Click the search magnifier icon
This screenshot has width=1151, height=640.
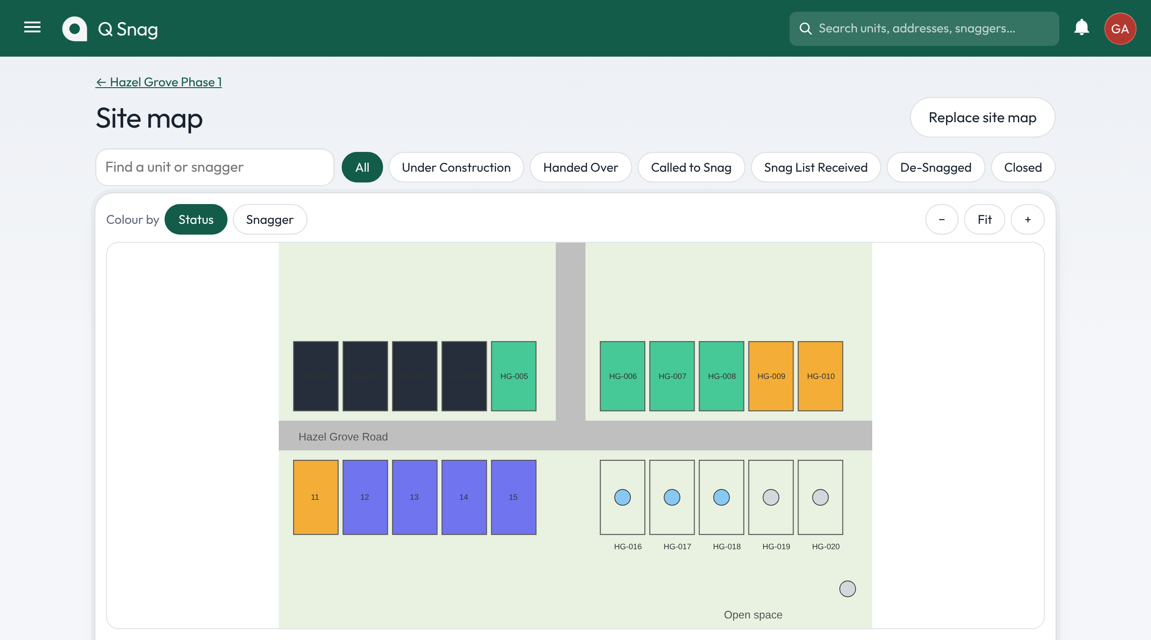pos(805,29)
